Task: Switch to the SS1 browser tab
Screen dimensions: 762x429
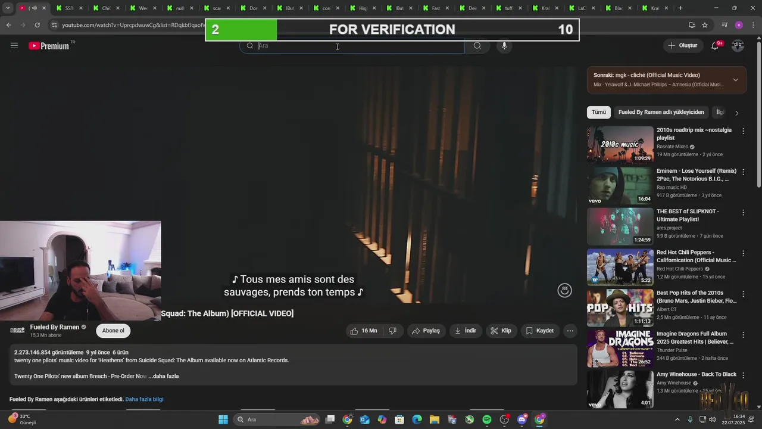Action: tap(69, 8)
